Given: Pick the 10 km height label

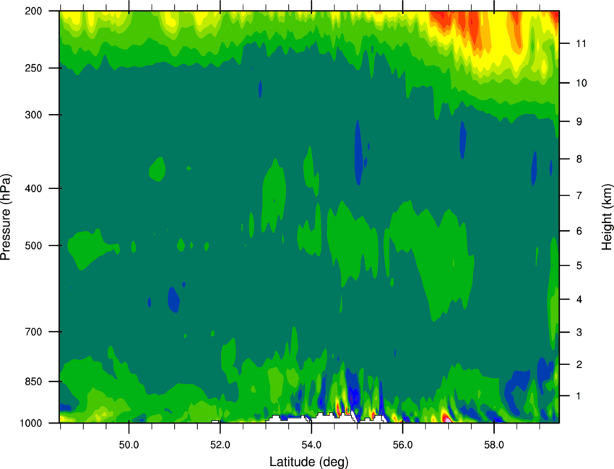Looking at the screenshot, I should click(x=581, y=83).
